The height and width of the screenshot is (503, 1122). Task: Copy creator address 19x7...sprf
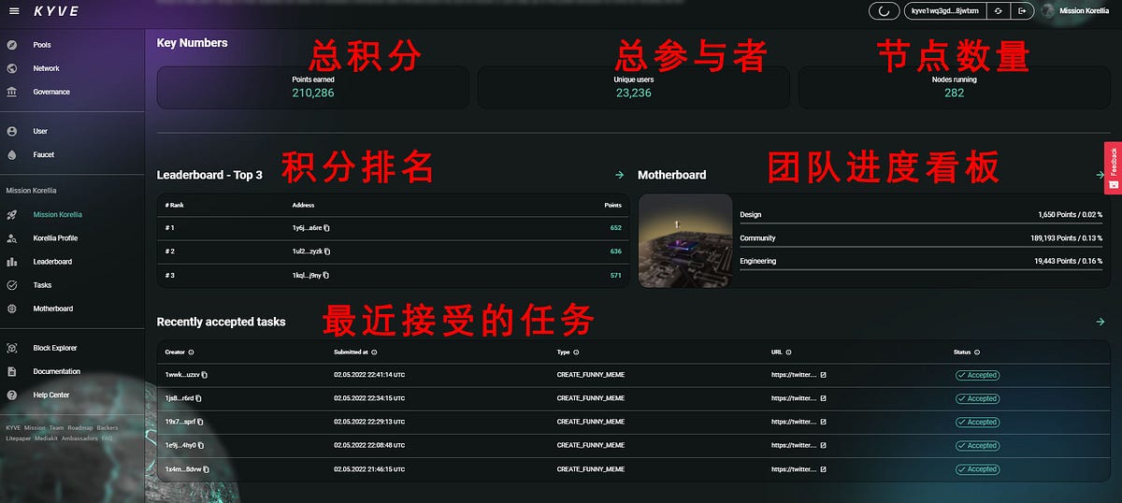pyautogui.click(x=200, y=422)
